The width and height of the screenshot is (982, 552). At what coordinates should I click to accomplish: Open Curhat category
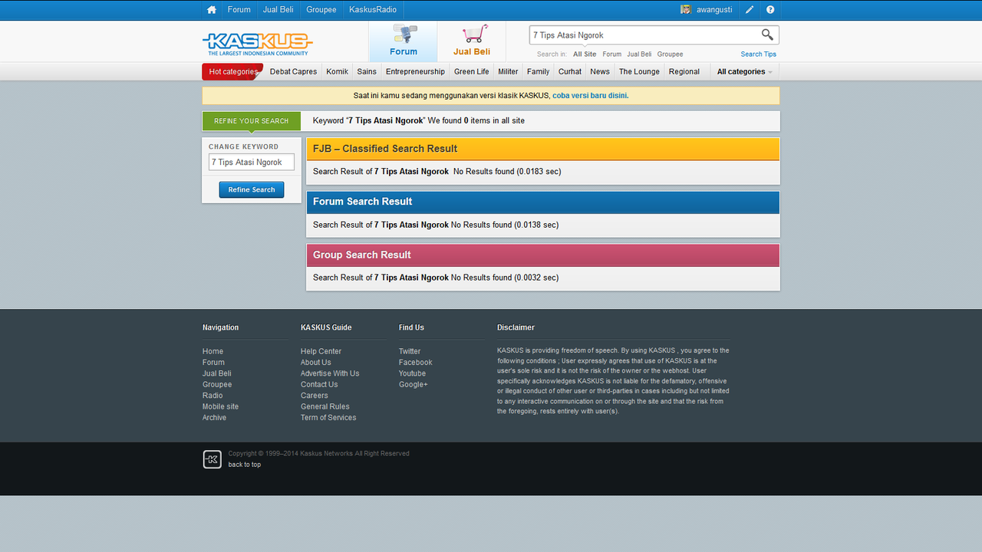pyautogui.click(x=570, y=71)
